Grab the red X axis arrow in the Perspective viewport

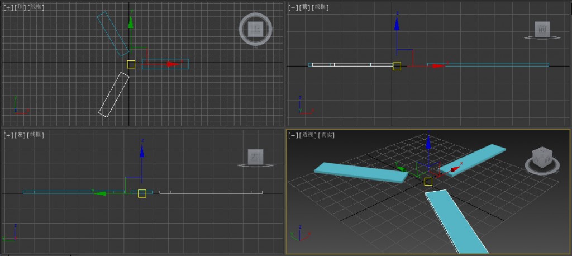click(455, 169)
